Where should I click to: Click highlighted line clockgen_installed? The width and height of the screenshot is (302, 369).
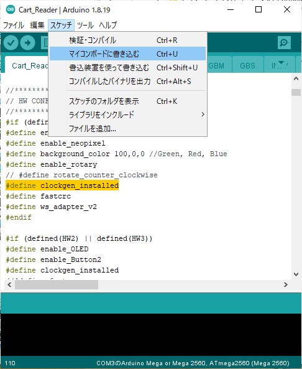[62, 185]
